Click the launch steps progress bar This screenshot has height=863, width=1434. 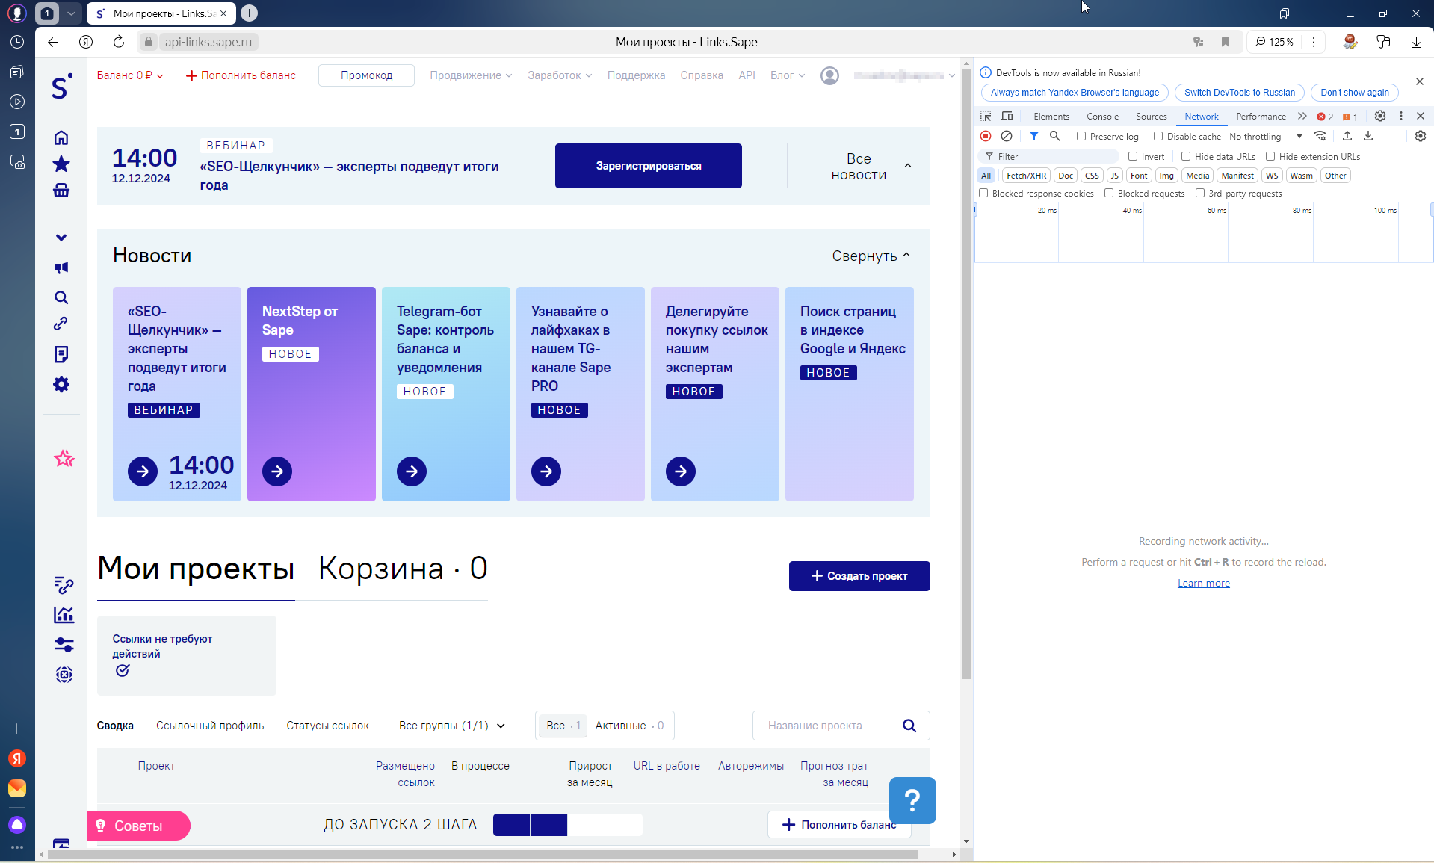568,825
